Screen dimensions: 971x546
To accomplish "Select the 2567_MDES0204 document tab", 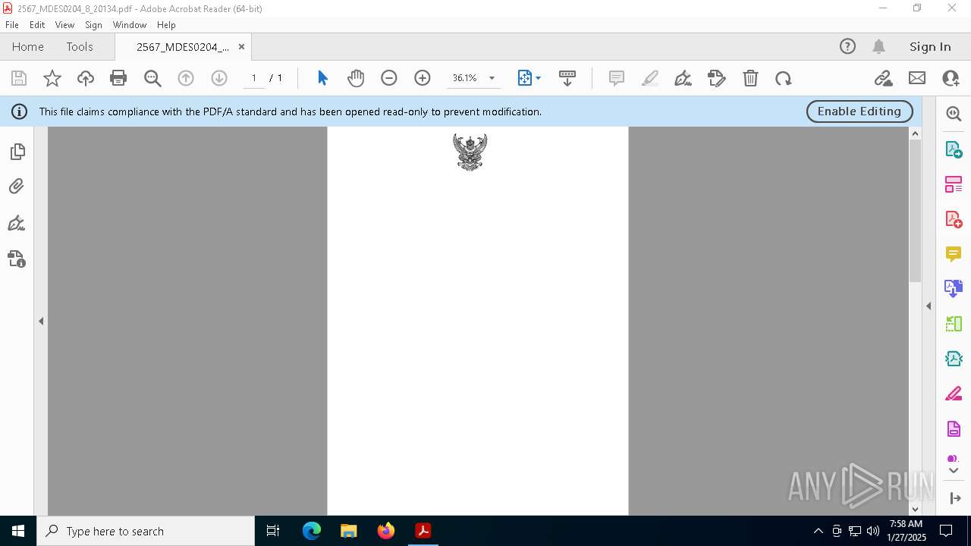I will [183, 47].
